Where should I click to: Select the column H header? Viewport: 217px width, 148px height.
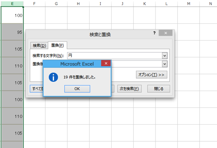(x=78, y=4)
